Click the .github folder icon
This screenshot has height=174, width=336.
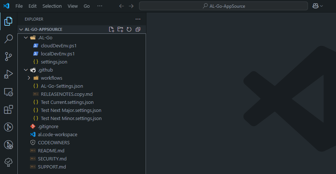33,70
